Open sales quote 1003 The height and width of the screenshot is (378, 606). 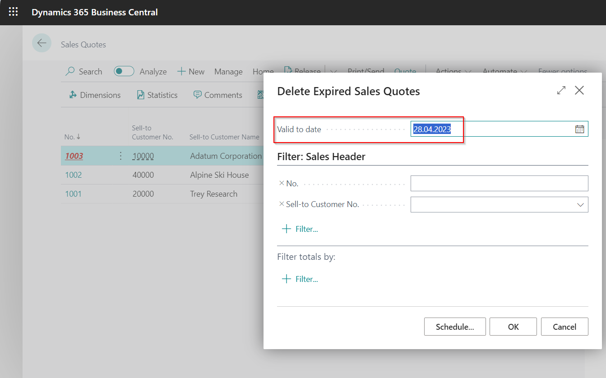(74, 156)
